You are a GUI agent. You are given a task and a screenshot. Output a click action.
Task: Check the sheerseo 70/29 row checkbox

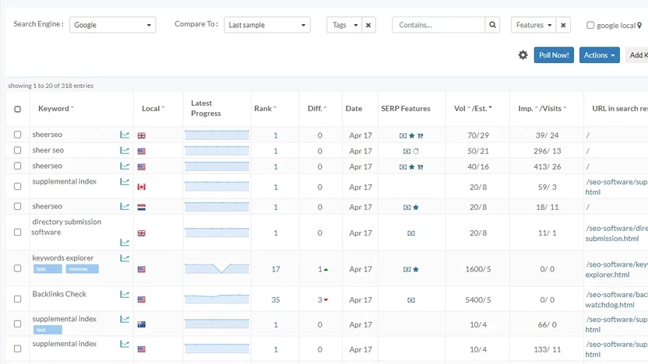17,135
